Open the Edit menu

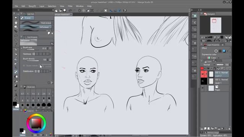23,6
